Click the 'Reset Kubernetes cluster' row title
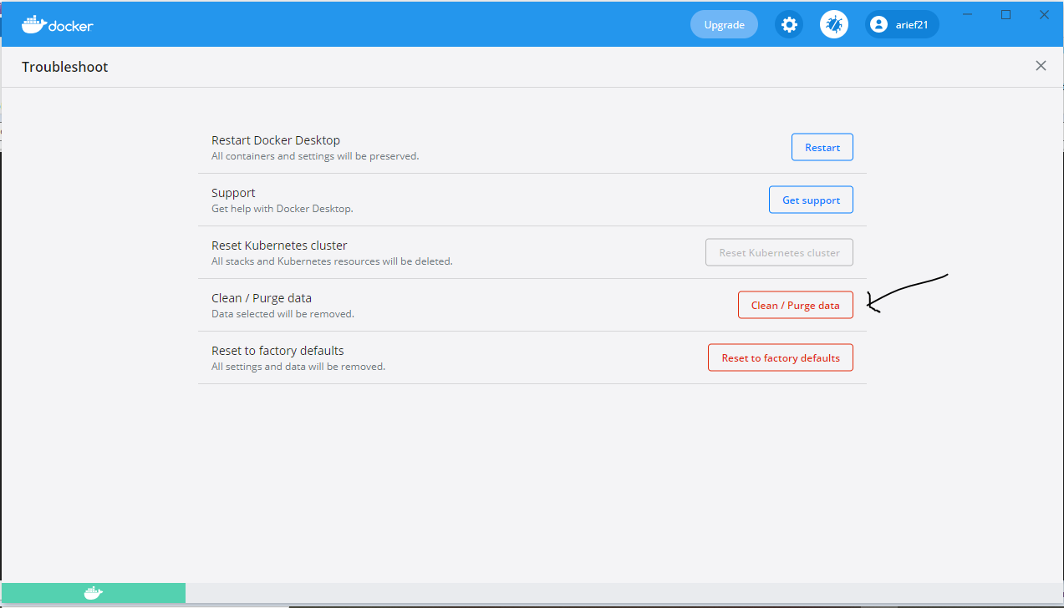This screenshot has height=608, width=1064. (x=279, y=246)
